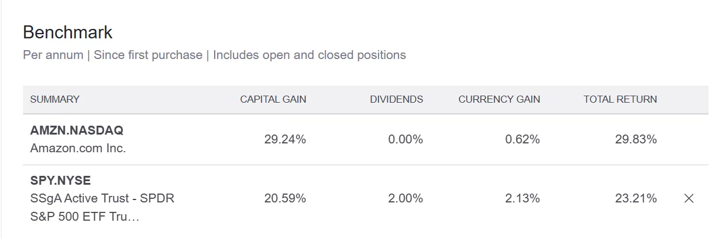This screenshot has width=728, height=239.
Task: Select SPY's 2.13% currency gain value
Action: click(x=522, y=198)
